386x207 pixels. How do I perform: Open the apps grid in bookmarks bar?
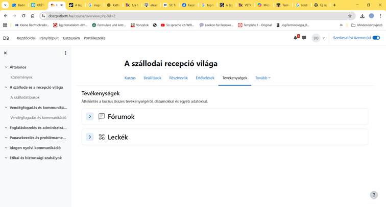tap(5, 25)
